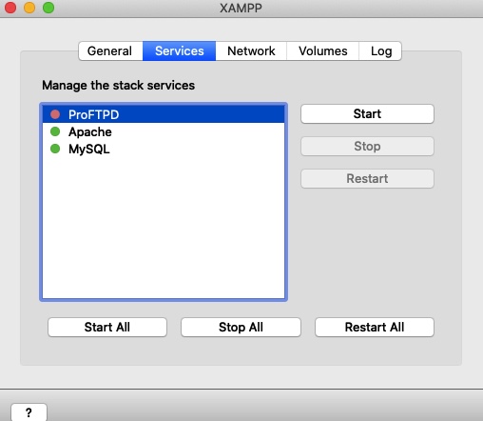The width and height of the screenshot is (483, 421).
Task: Select MySQL in the services list
Action: tap(164, 149)
